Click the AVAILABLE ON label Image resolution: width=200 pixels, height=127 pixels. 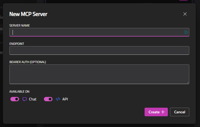[x=19, y=92]
